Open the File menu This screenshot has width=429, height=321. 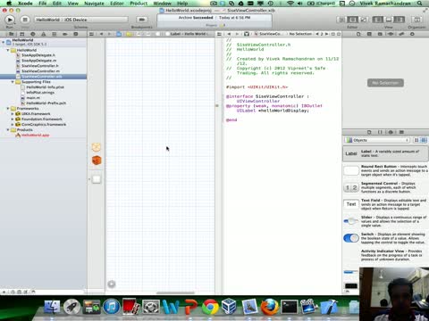pos(43,4)
